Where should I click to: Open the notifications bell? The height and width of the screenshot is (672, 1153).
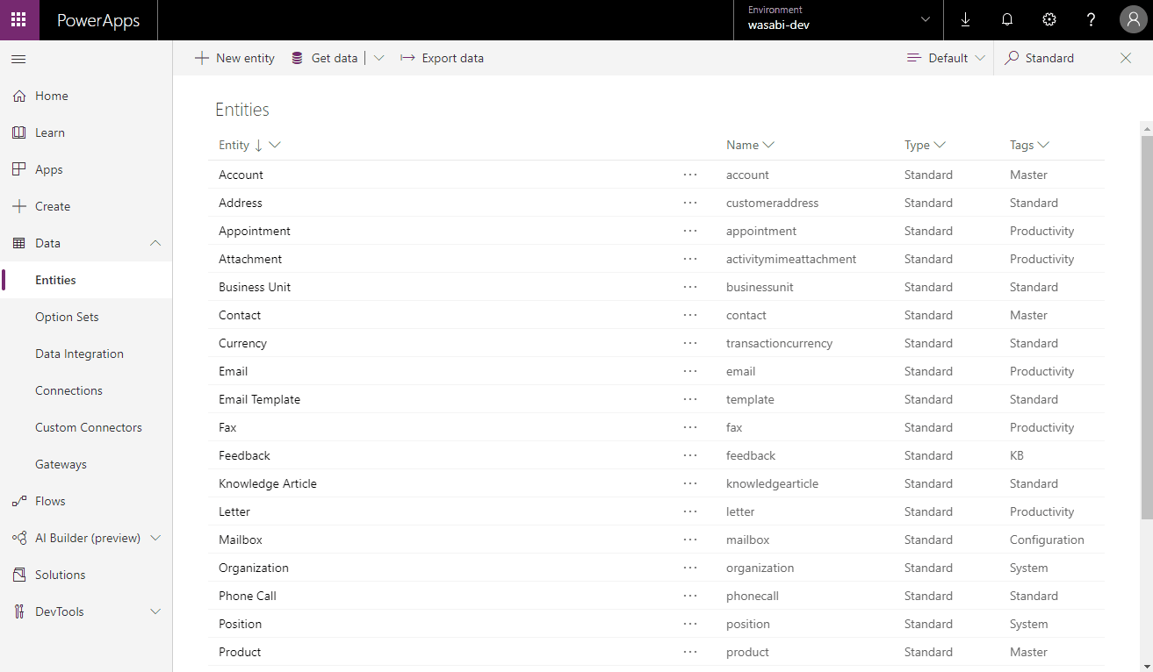click(x=1007, y=19)
